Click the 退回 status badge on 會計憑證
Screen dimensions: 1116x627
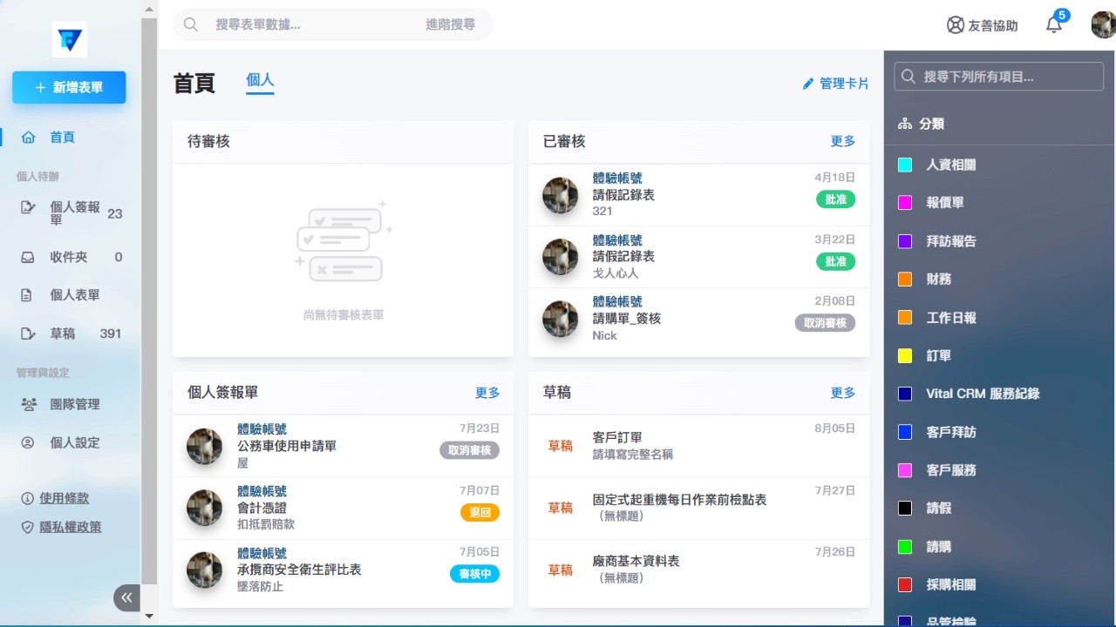coord(480,512)
